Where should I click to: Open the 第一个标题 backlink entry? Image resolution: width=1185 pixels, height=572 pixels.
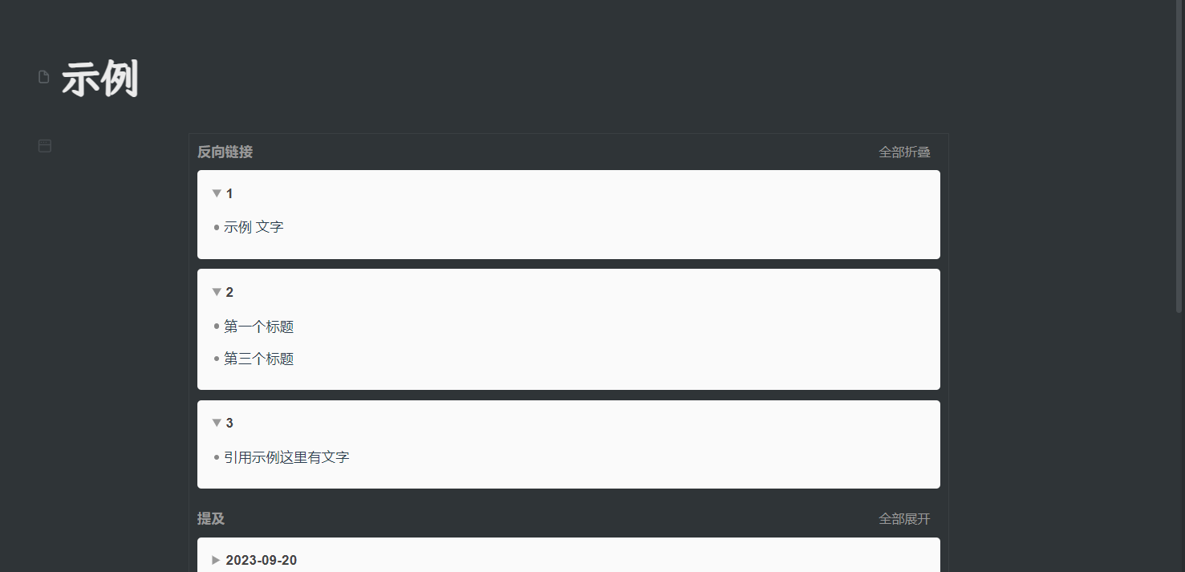point(259,327)
